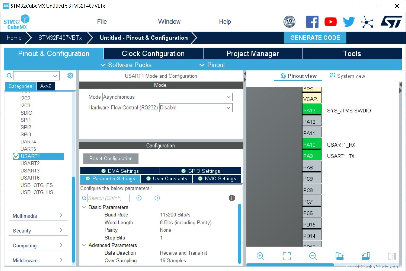The height and width of the screenshot is (271, 406).
Task: Go to Home breadcrumb
Action: [x=14, y=38]
